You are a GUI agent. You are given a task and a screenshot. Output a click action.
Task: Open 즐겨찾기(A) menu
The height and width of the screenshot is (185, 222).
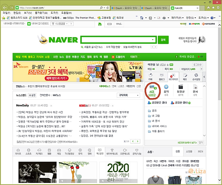[x=41, y=13]
